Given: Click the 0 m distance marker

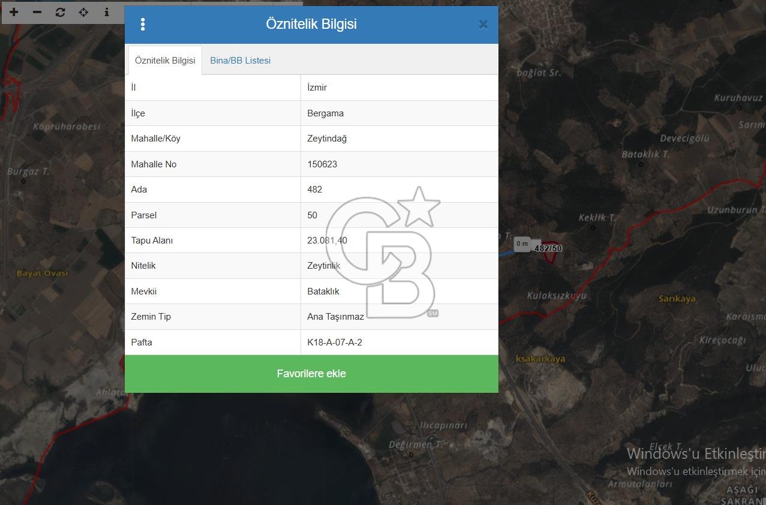Looking at the screenshot, I should (522, 244).
